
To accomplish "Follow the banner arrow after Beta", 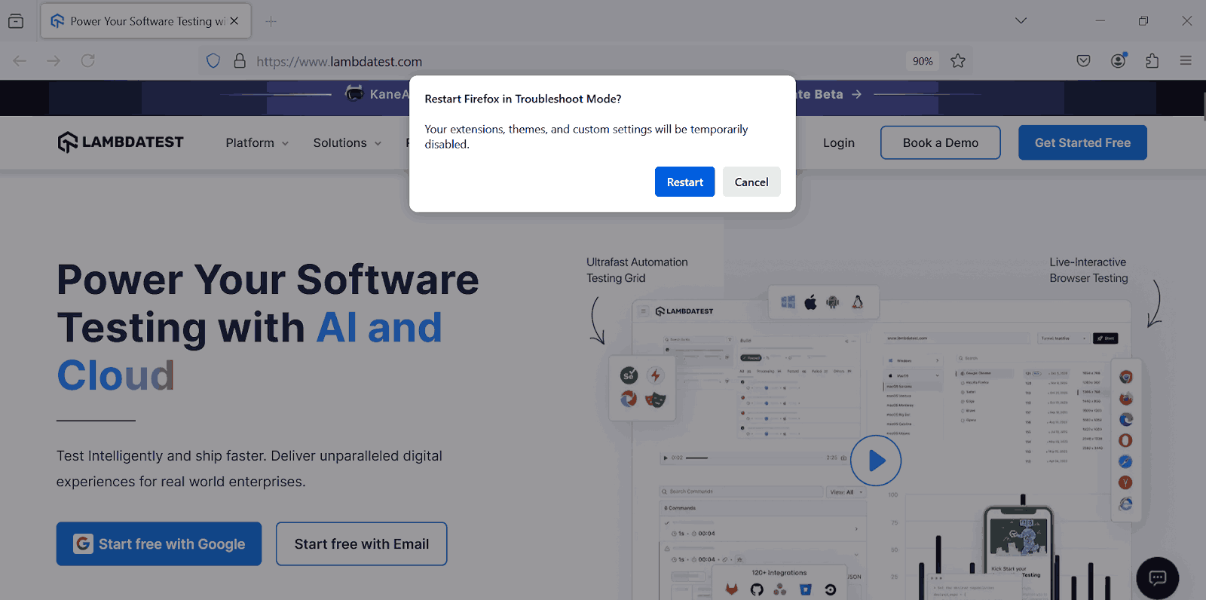I will [856, 94].
